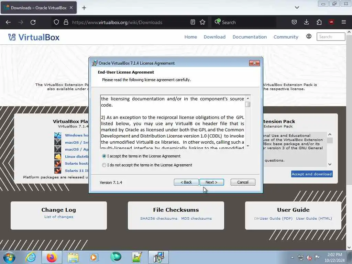Open tracking protection shield icon

(56, 22)
